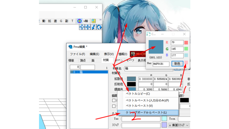The height and width of the screenshot is (129, 229).
Task: Choose ベクトルペースト(入力分のみ)(P)
Action: coord(148,100)
